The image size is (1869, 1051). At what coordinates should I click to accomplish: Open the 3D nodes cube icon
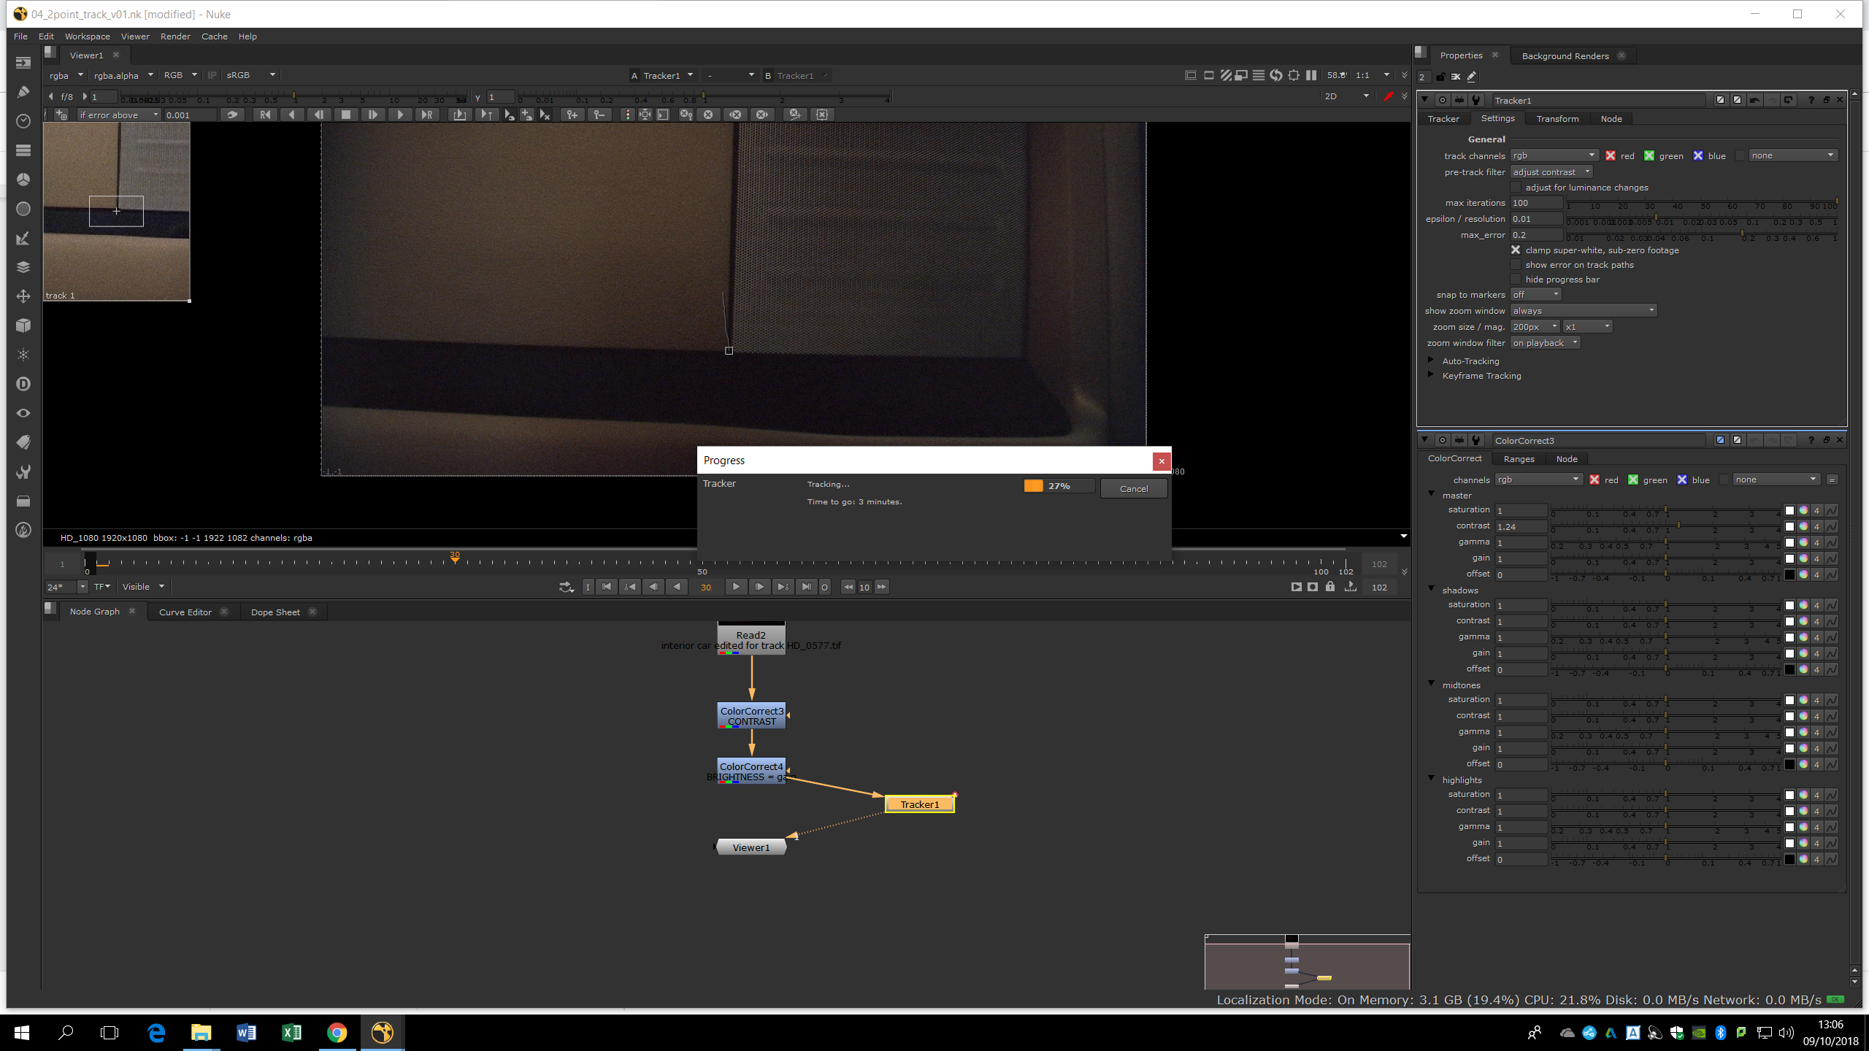coord(23,326)
